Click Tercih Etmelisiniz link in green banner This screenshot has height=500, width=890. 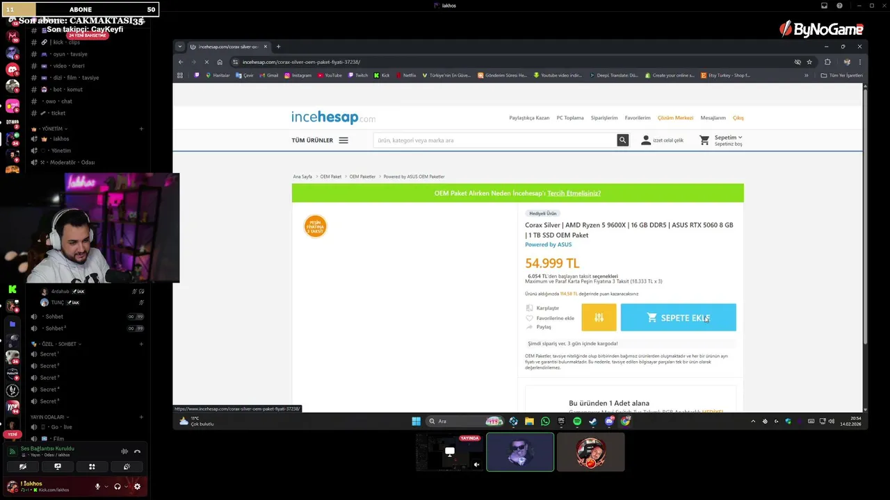pos(574,193)
